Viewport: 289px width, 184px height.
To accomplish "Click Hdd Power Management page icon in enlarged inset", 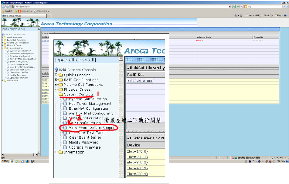I will [x=65, y=104].
